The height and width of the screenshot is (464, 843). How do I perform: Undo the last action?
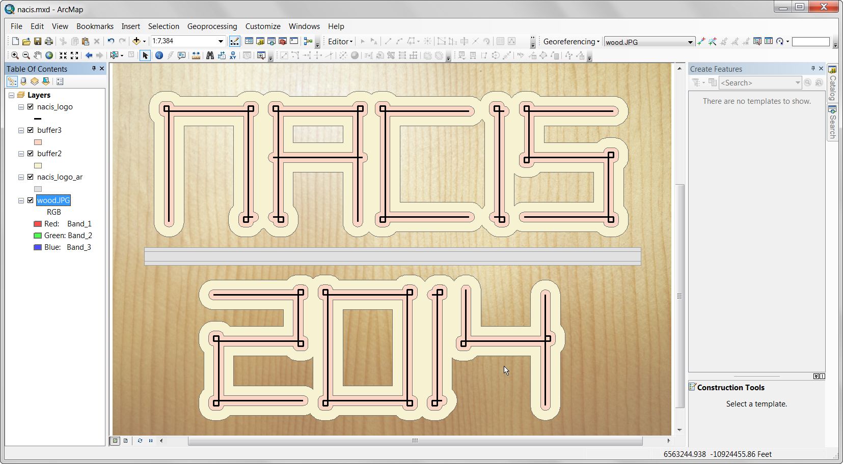pos(111,41)
